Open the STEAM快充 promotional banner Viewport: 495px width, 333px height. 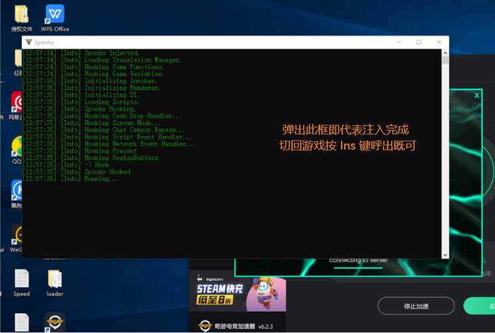238,294
